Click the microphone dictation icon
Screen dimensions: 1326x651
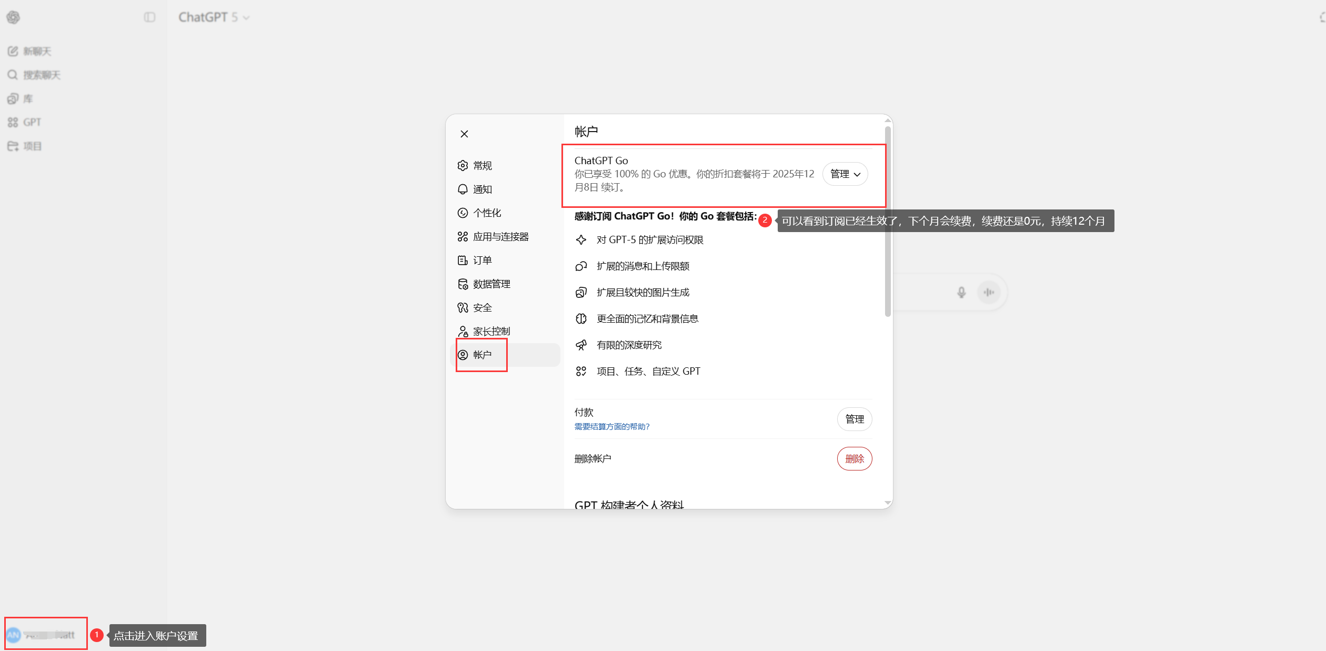click(961, 292)
